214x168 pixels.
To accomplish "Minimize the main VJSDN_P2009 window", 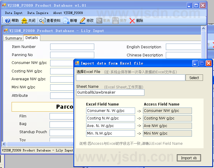I will (189, 6).
